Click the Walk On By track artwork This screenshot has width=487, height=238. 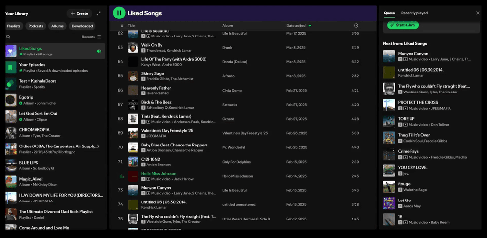133,48
